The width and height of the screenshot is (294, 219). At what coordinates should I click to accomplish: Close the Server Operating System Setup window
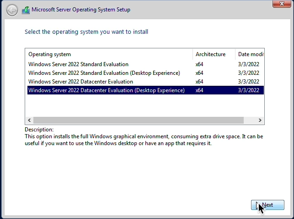(282, 4)
